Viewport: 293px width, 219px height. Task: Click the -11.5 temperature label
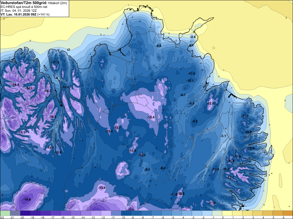[x=226, y=169]
